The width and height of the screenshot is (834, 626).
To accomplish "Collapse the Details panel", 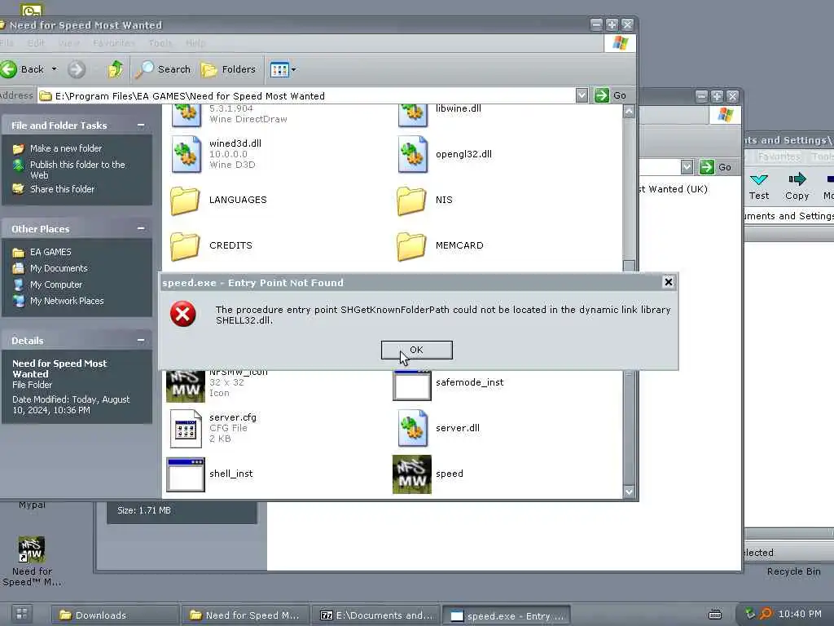I will (141, 340).
